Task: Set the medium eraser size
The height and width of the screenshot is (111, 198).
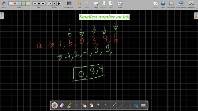Action: point(54,3)
